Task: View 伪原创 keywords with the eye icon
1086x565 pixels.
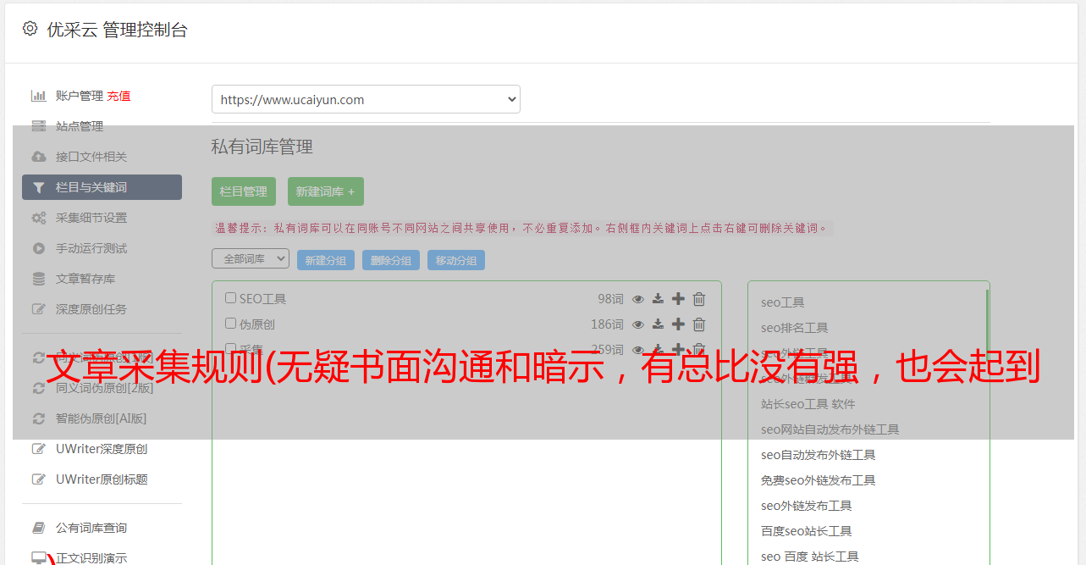Action: [x=638, y=324]
